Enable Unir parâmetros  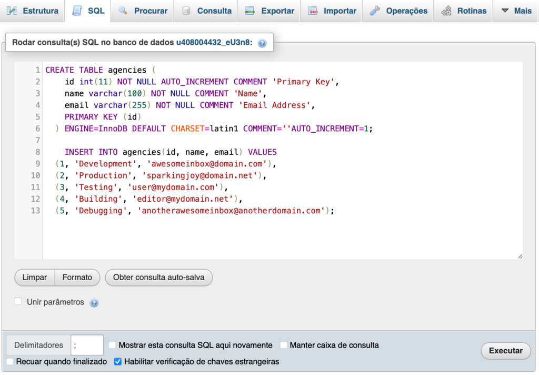coord(18,302)
